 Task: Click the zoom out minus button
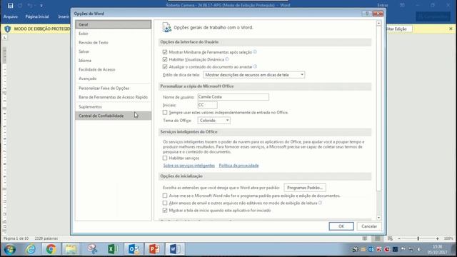coord(399,238)
